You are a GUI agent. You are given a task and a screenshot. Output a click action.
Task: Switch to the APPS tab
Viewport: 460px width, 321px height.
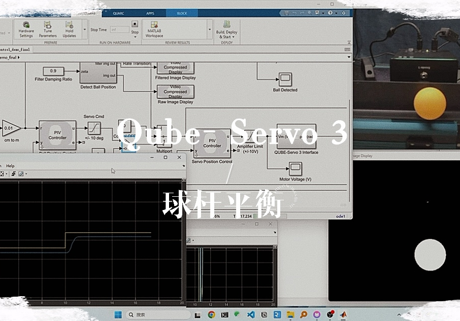[150, 13]
